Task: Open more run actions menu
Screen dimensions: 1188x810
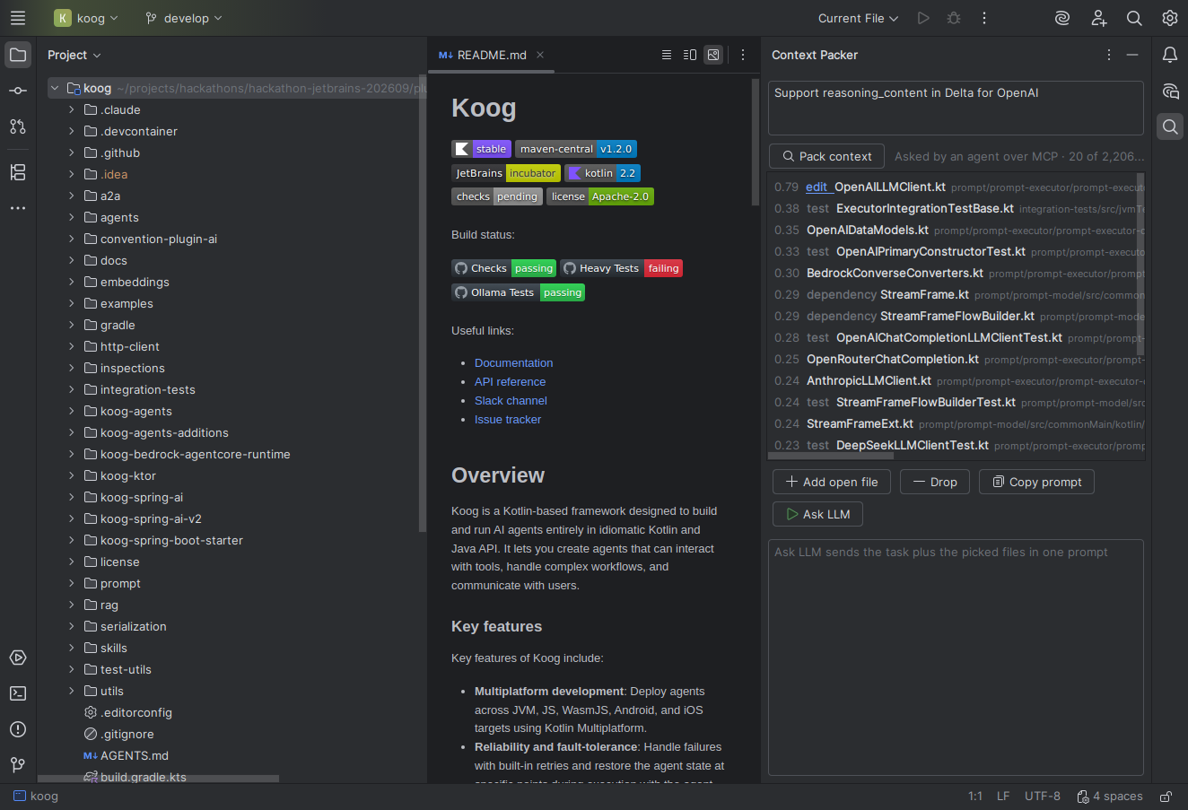Action: coord(984,18)
